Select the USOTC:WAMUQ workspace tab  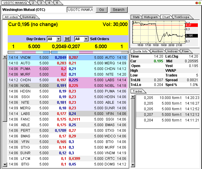click(15, 3)
